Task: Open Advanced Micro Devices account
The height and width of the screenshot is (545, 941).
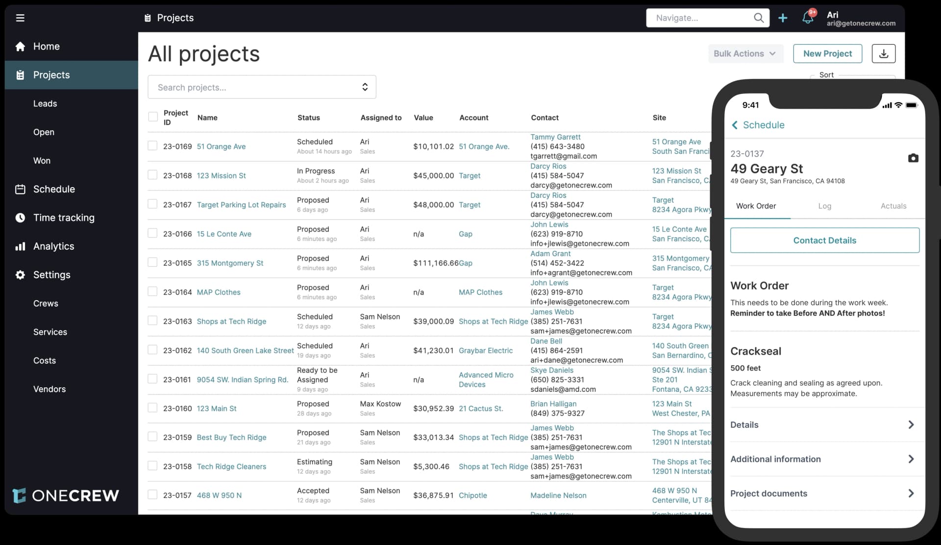Action: (x=486, y=379)
